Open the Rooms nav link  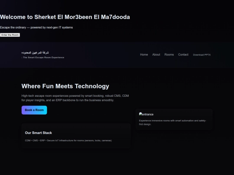169,54
